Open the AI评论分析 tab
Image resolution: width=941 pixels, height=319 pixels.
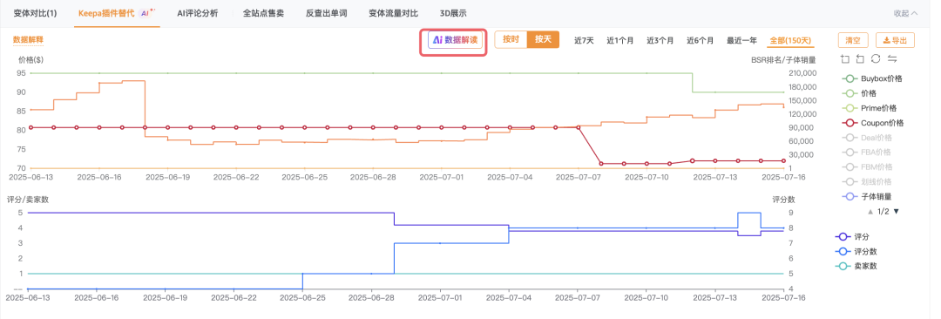point(198,12)
